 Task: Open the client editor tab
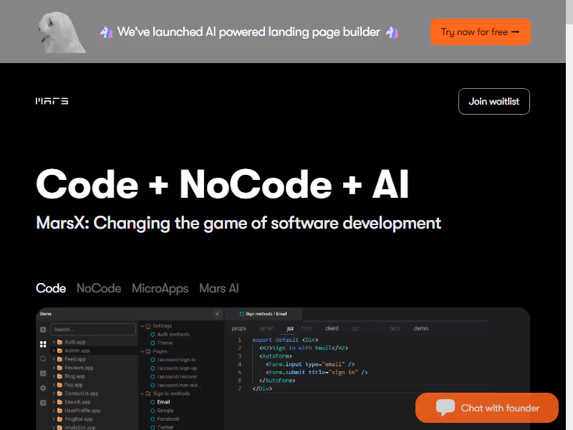pos(332,328)
